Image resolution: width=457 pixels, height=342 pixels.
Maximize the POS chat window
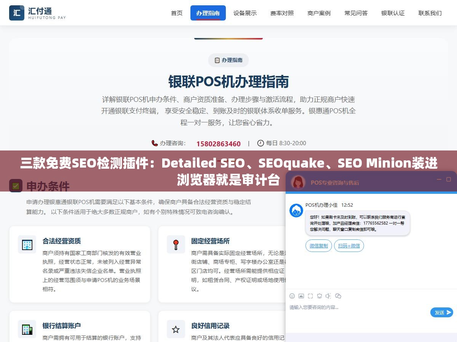pyautogui.click(x=449, y=179)
